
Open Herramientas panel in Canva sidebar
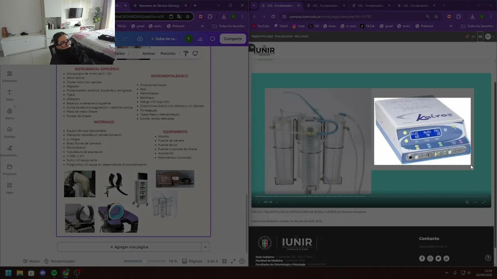[9, 151]
